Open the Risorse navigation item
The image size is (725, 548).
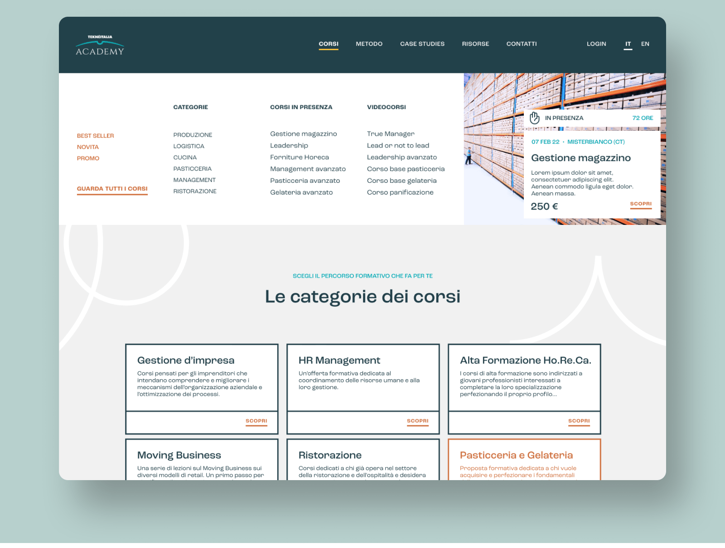[475, 44]
